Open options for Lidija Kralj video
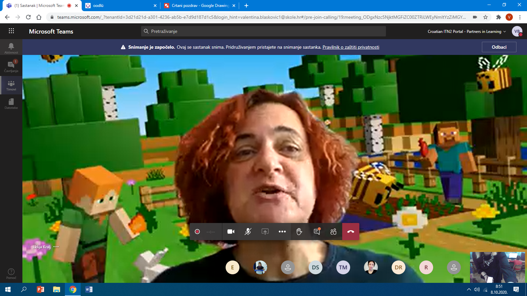Image resolution: width=527 pixels, height=296 pixels. point(56,247)
